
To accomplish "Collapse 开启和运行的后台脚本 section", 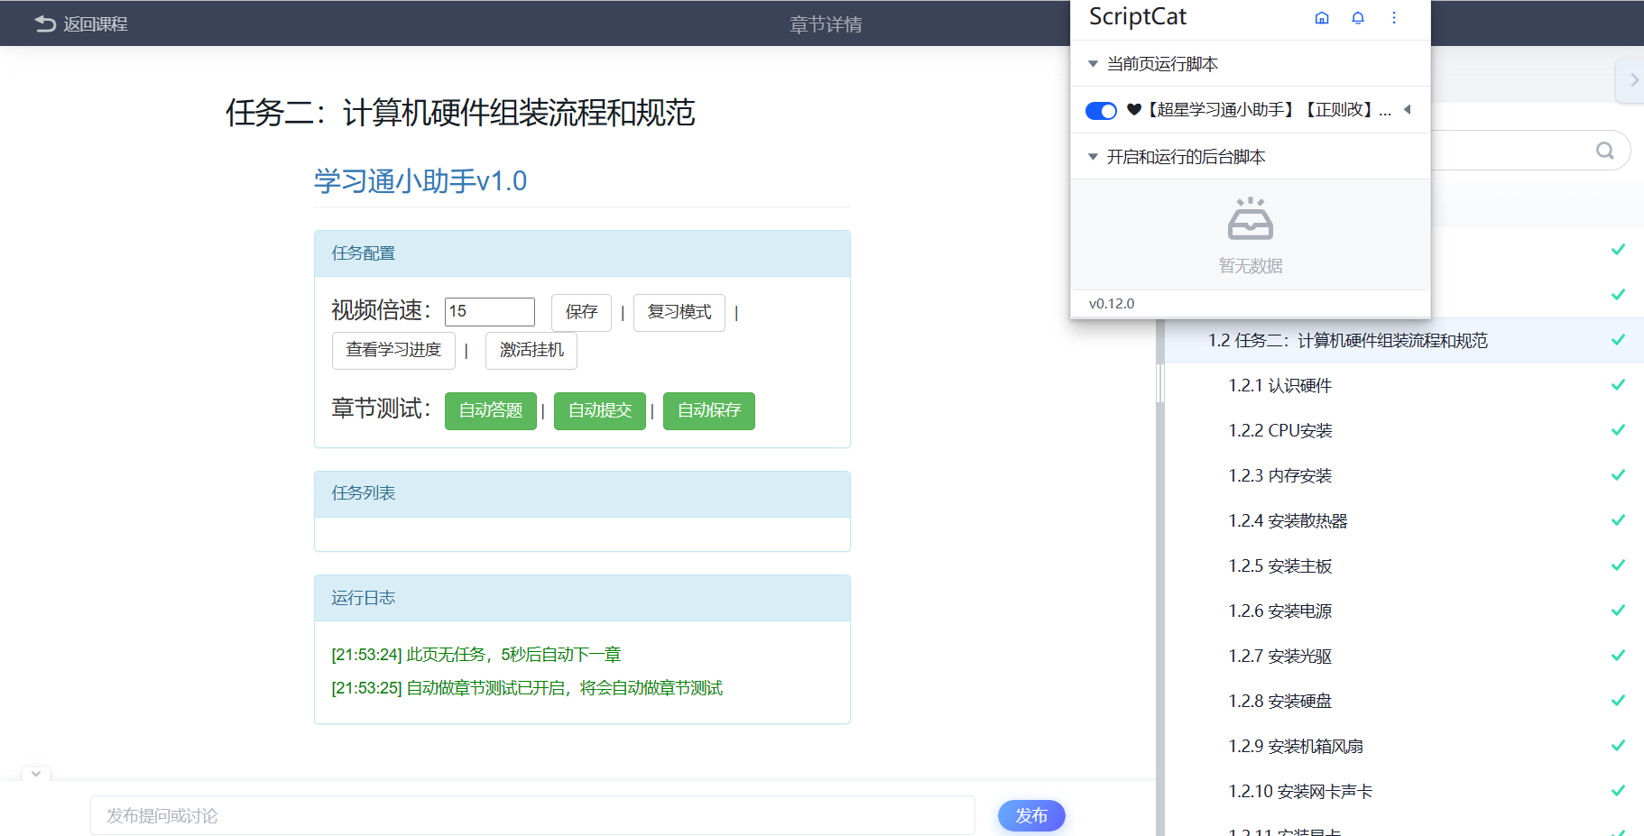I will (x=1093, y=157).
